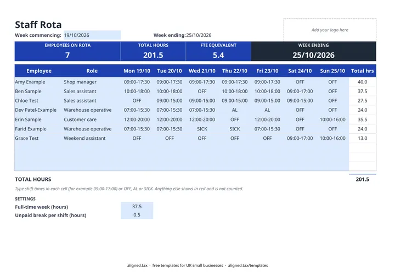Click the 'Add your logo here' placeholder
Viewport: 395px width, 279px height.
[x=330, y=30]
